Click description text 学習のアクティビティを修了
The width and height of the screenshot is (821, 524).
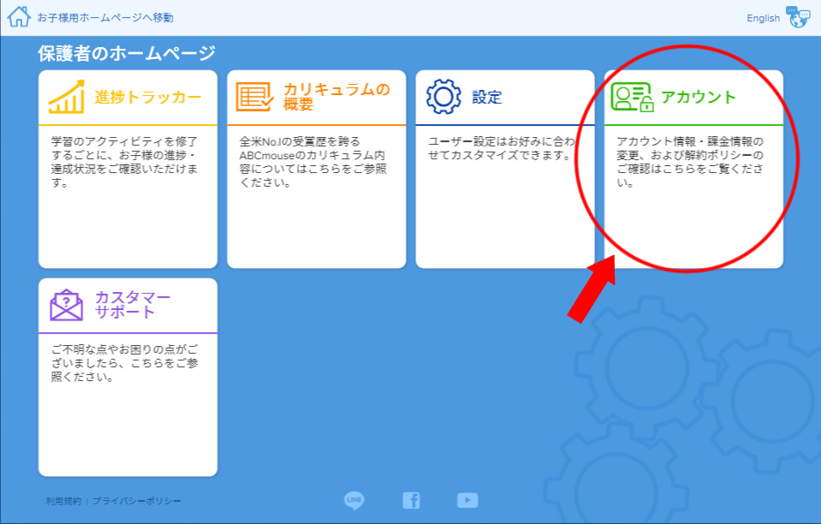pos(124,141)
